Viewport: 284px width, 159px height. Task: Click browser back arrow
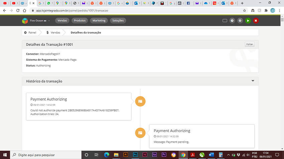[5, 10]
